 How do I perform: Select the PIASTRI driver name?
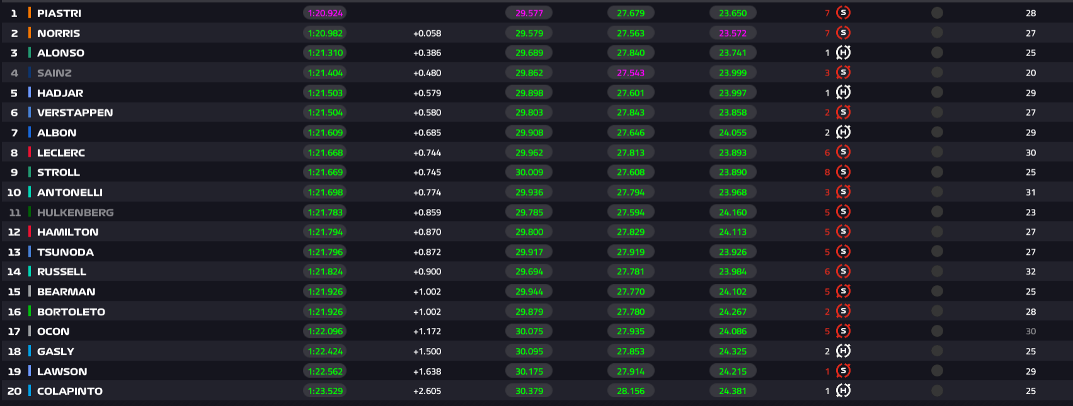point(59,13)
